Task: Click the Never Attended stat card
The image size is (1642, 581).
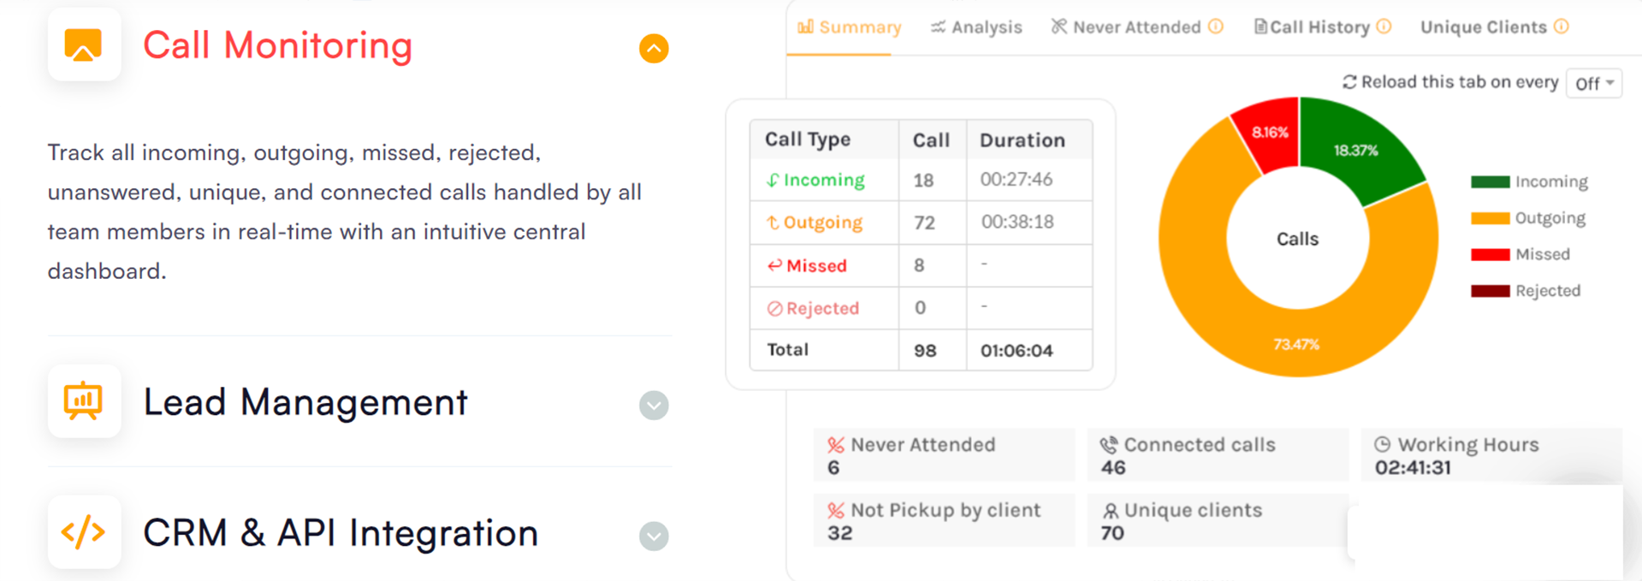Action: click(x=944, y=455)
